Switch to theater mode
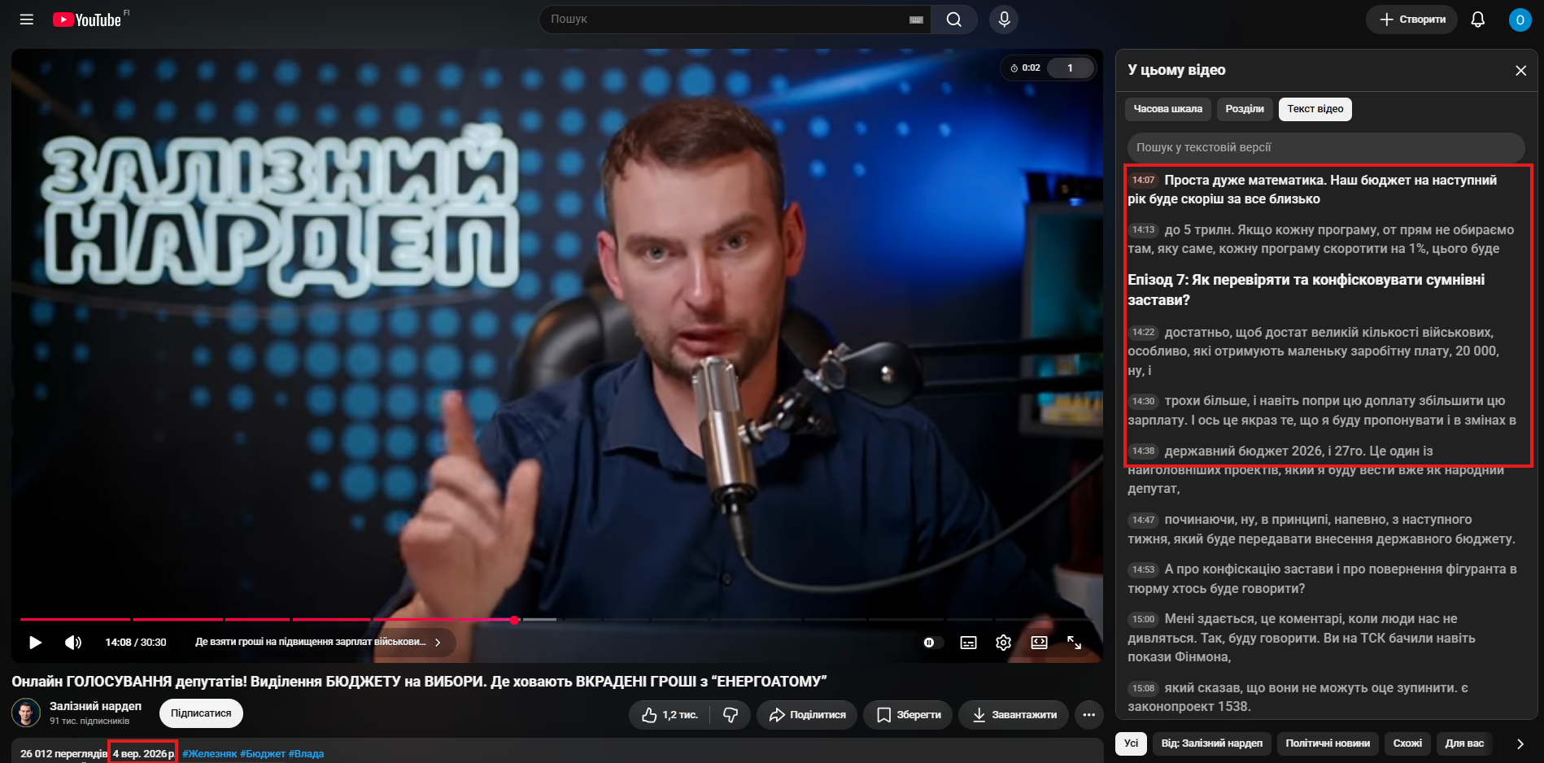 [x=1039, y=643]
